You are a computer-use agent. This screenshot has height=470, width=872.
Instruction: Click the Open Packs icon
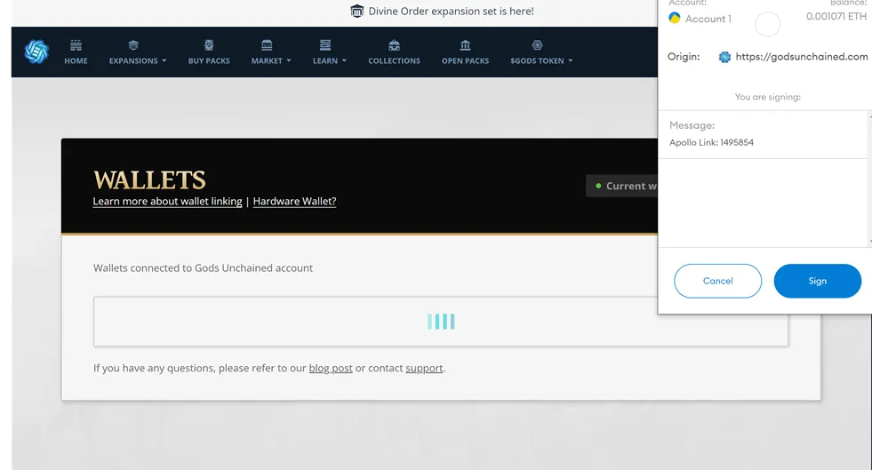pos(466,45)
